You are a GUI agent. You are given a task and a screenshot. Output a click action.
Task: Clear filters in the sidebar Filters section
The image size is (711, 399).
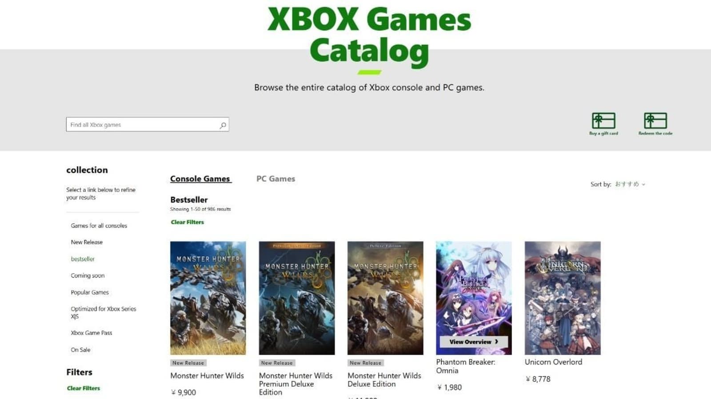point(84,388)
